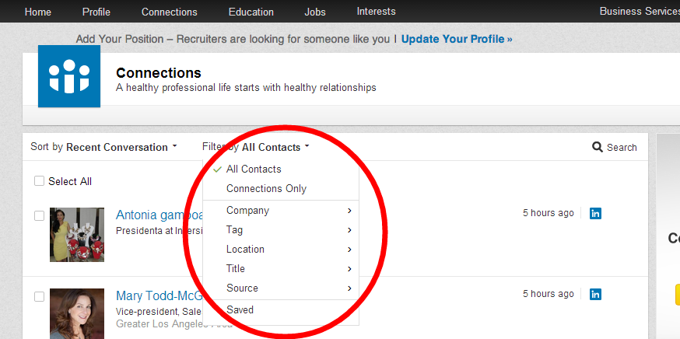Click the Connections people logo icon
Viewport: 680px width, 339px height.
(x=69, y=76)
